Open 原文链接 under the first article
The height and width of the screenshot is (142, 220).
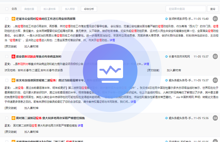coord(11,46)
